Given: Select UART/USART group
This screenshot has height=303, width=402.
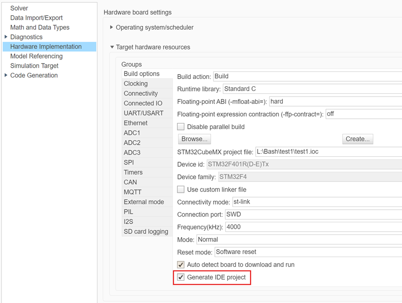Looking at the screenshot, I should click(x=143, y=113).
